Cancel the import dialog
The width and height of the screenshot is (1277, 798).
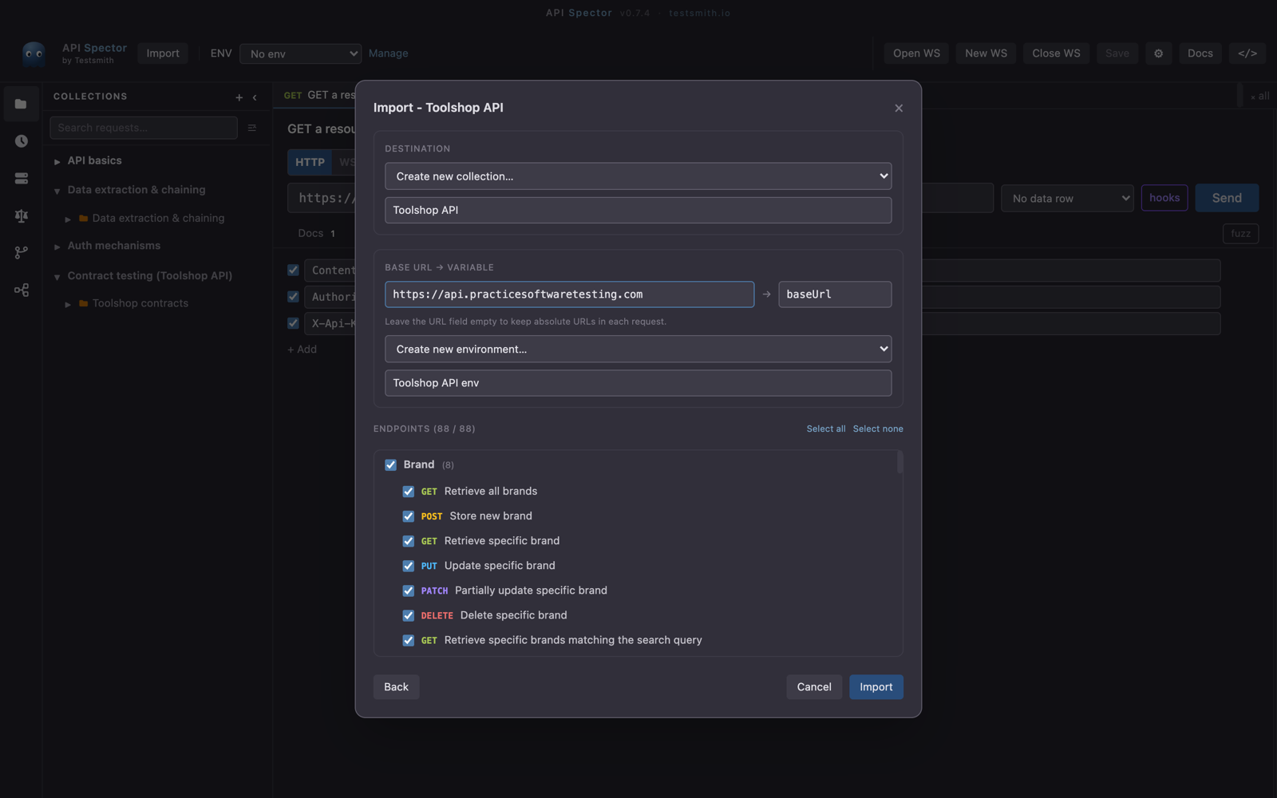coord(814,687)
